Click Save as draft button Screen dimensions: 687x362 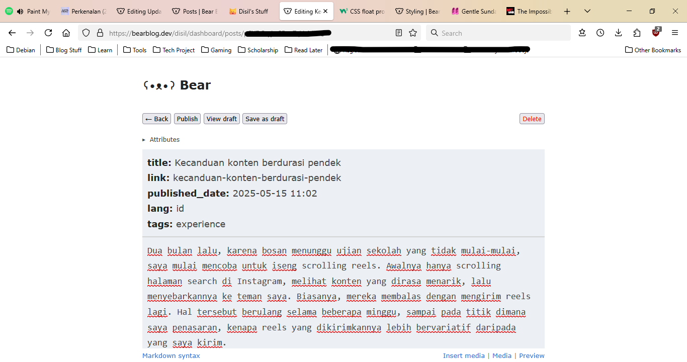click(x=265, y=119)
